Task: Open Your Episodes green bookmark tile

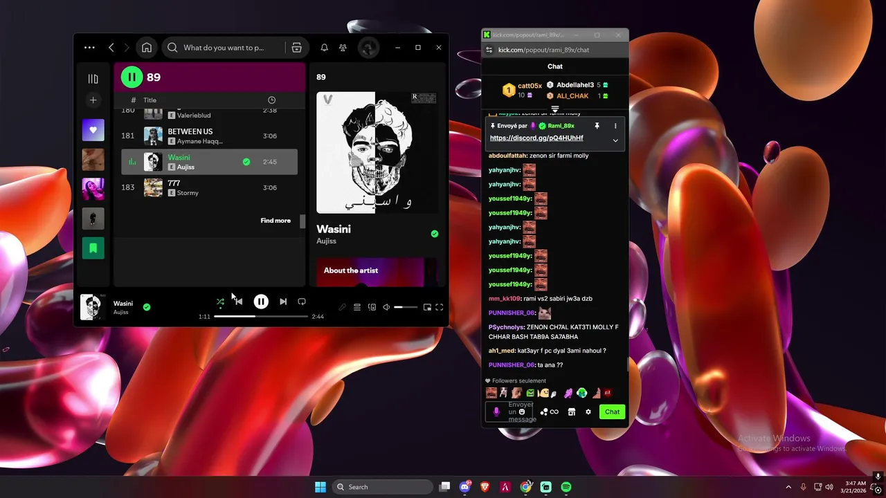Action: coord(93,248)
